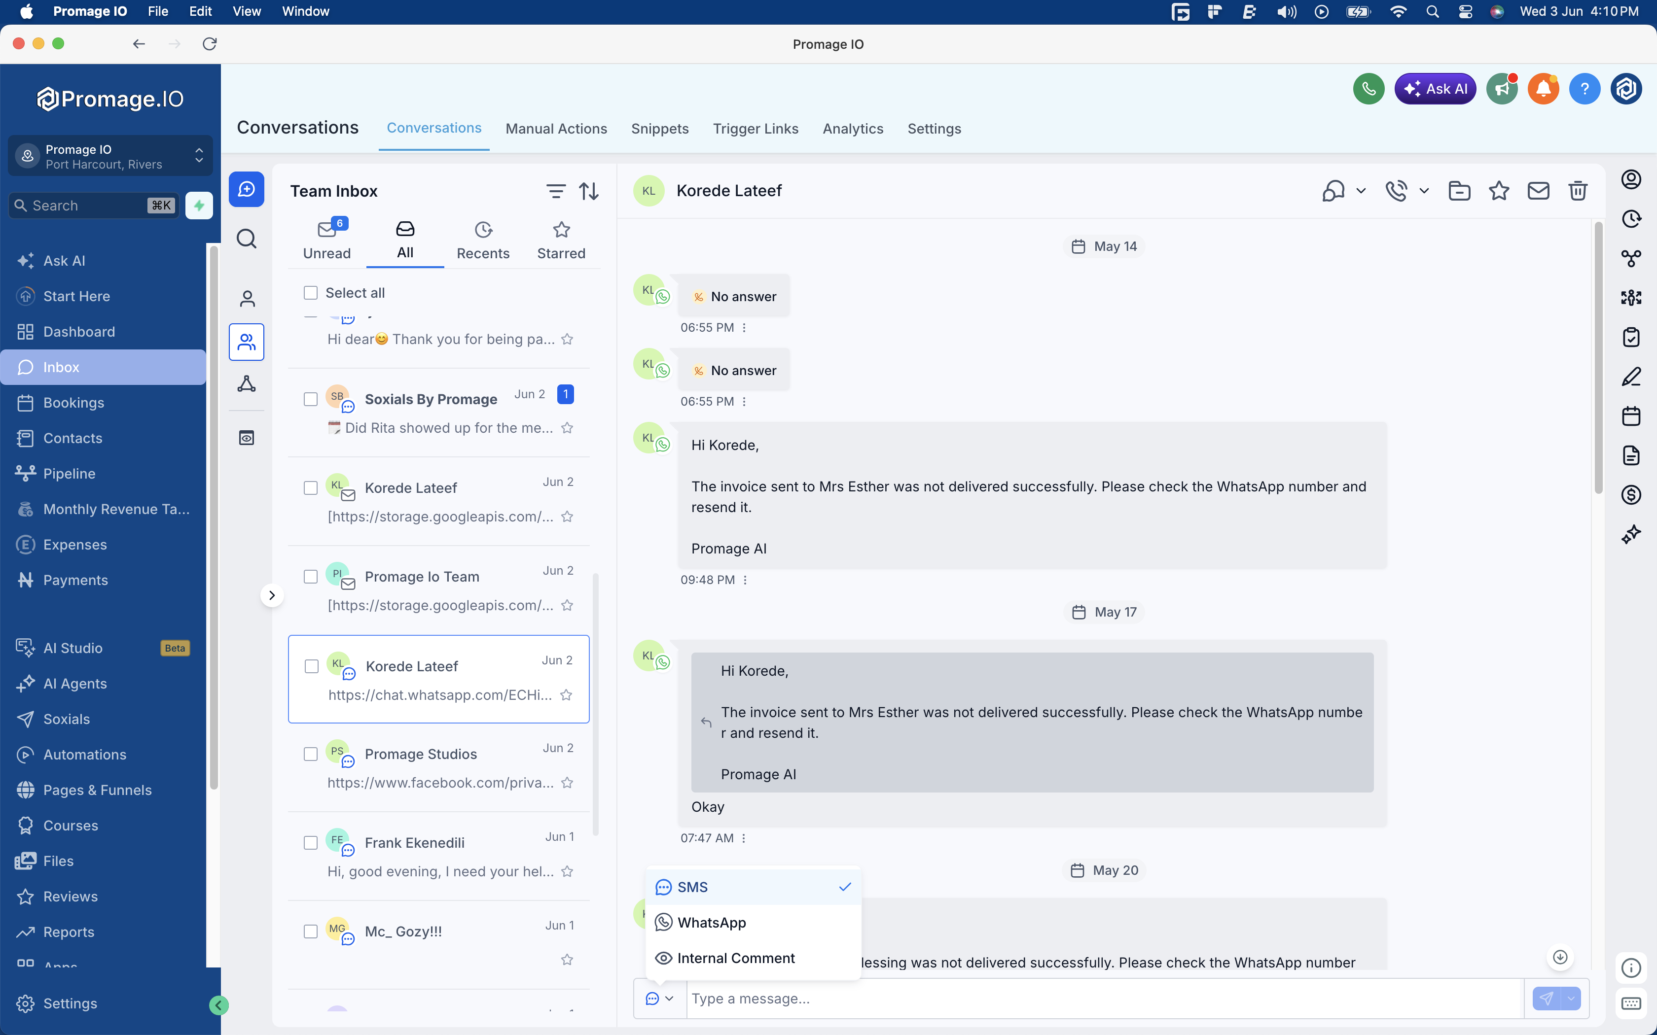Open the dropdown arrow beside the headset icon

[x=1361, y=191]
